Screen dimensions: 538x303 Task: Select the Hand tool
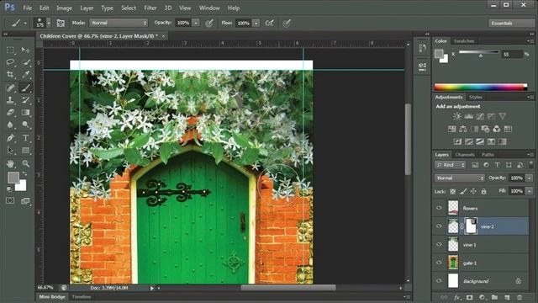pos(10,163)
